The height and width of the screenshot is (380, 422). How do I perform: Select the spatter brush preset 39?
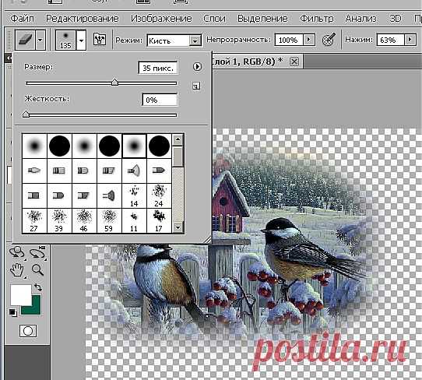[59, 220]
